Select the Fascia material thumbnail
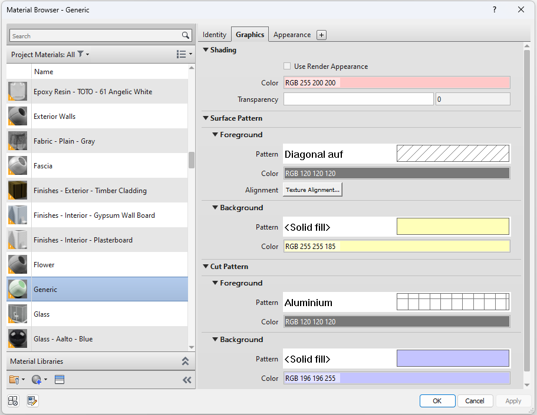Screen dimensions: 537x415 (x=18, y=165)
